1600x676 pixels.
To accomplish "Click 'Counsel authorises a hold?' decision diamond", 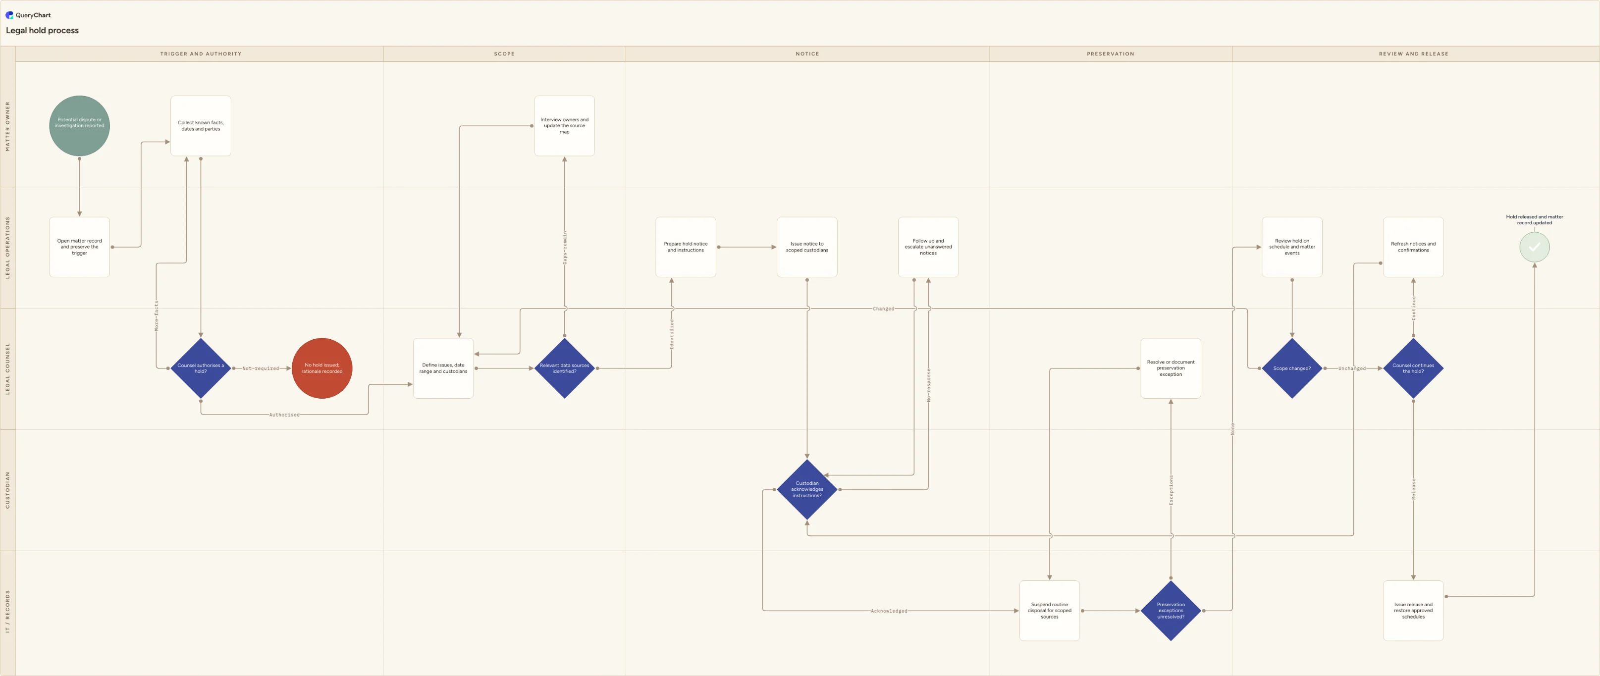I will [201, 368].
